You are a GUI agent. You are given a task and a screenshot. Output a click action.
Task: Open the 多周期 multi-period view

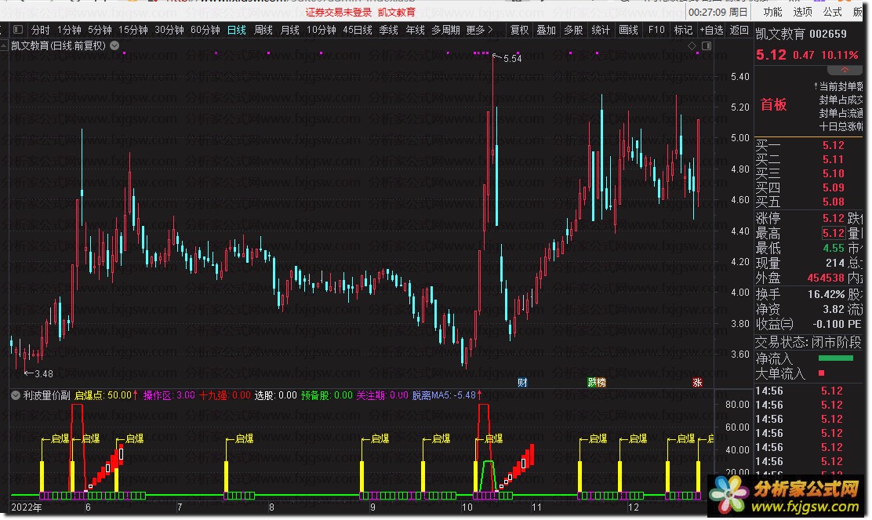click(445, 30)
